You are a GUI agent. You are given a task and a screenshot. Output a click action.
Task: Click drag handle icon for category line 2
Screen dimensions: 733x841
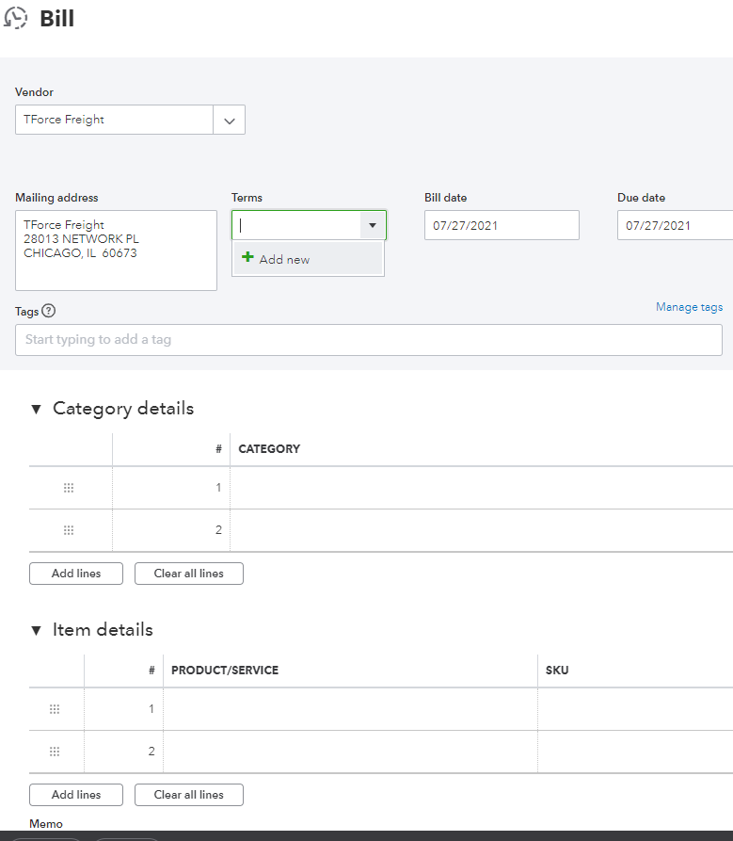[x=69, y=530]
